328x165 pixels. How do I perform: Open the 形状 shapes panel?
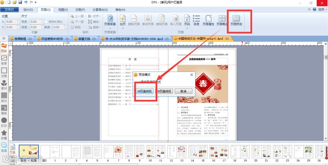[4, 122]
